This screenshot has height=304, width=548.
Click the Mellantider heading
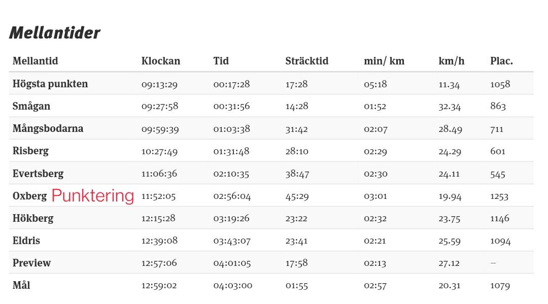(x=54, y=33)
